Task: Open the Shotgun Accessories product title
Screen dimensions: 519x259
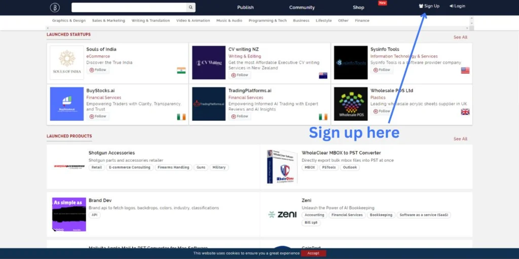Action: 112,153
